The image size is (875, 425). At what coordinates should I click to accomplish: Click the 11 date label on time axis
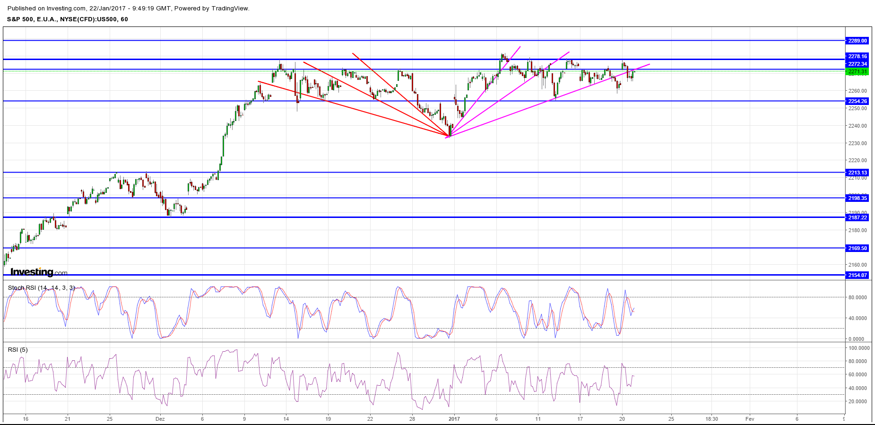(538, 419)
